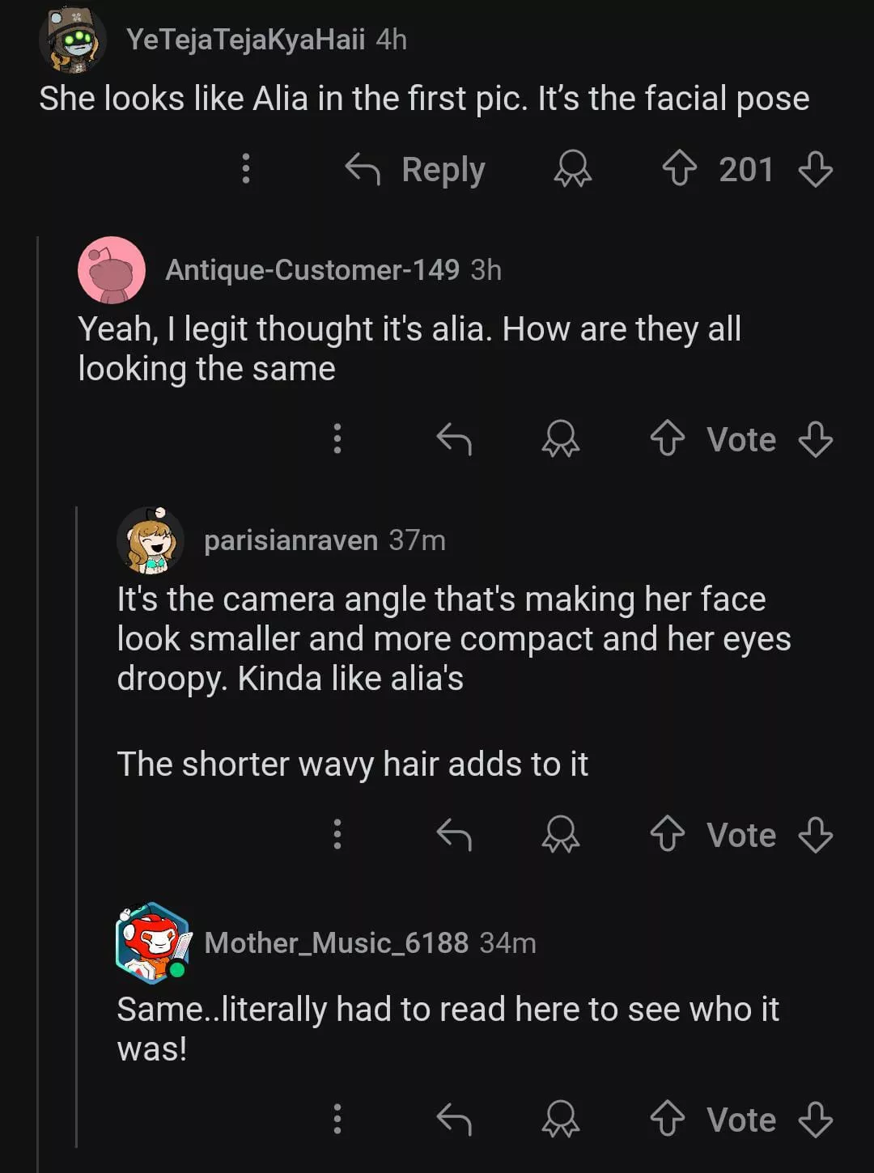The width and height of the screenshot is (874, 1173).
Task: Open overflow menu on parisianraven's comment
Action: click(x=337, y=834)
